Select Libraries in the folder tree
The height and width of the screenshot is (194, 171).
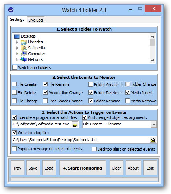click(x=35, y=42)
